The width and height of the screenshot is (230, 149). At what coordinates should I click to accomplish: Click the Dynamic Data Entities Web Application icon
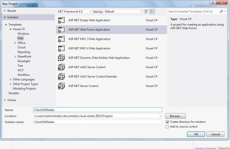(x=61, y=58)
